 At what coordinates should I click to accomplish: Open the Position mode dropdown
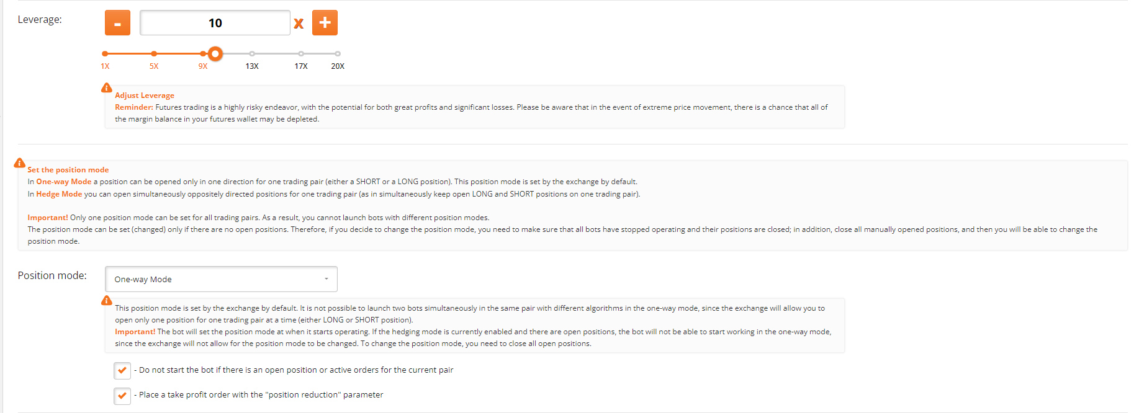[221, 279]
